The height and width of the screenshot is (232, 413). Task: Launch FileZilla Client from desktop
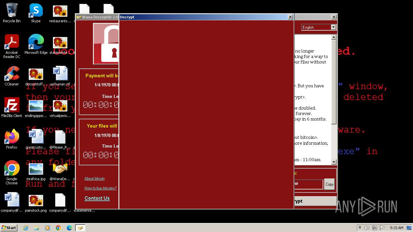[x=12, y=108]
